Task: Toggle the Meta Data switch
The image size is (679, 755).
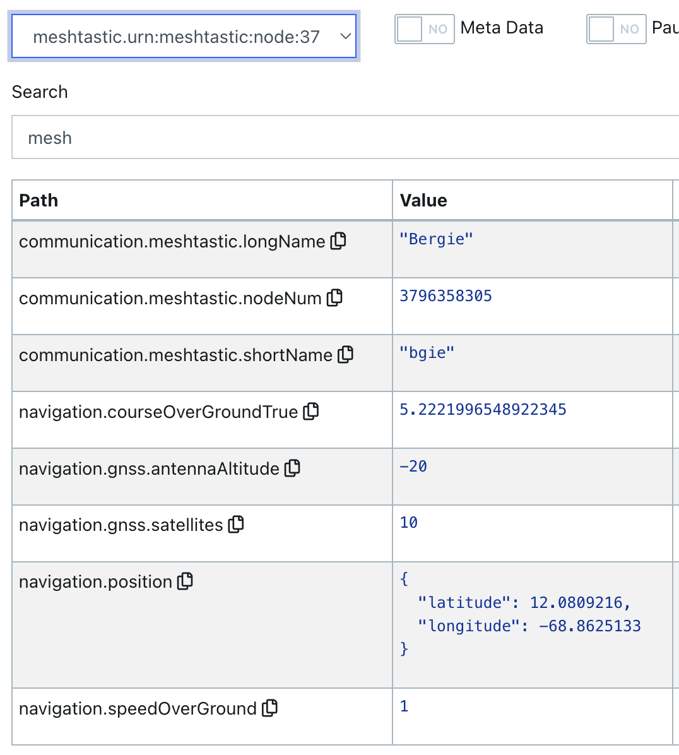Action: click(x=424, y=29)
